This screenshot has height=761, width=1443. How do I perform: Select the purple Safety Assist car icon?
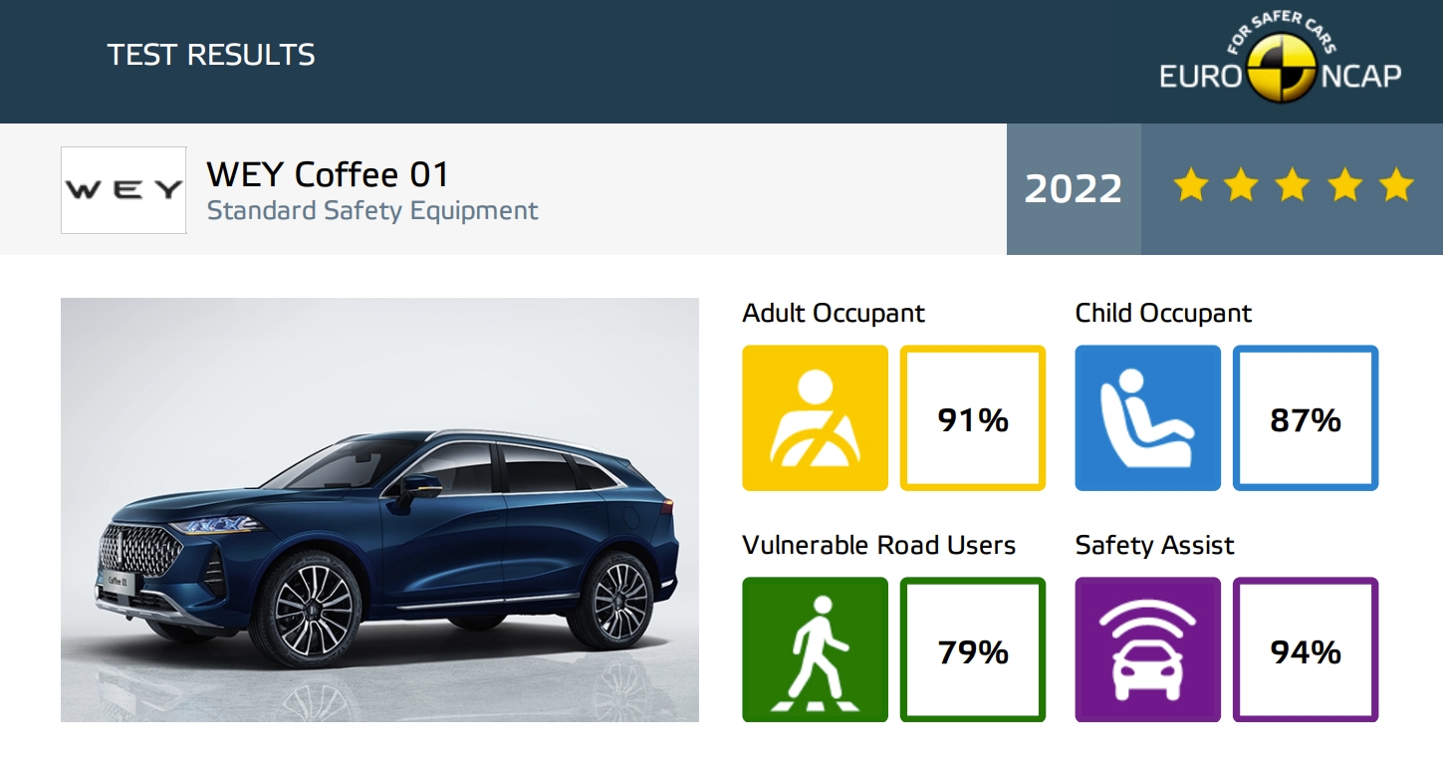pyautogui.click(x=1147, y=649)
